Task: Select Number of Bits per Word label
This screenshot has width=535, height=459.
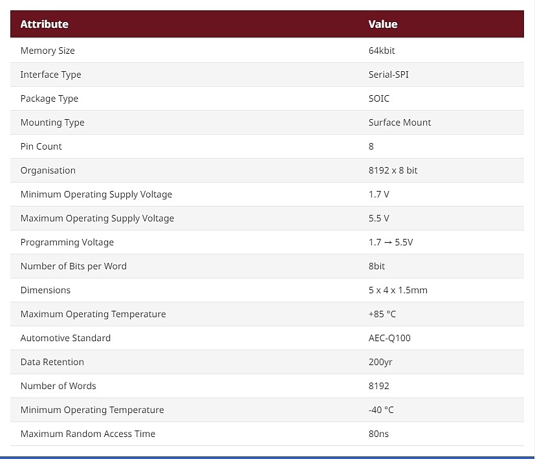Action: pos(73,266)
